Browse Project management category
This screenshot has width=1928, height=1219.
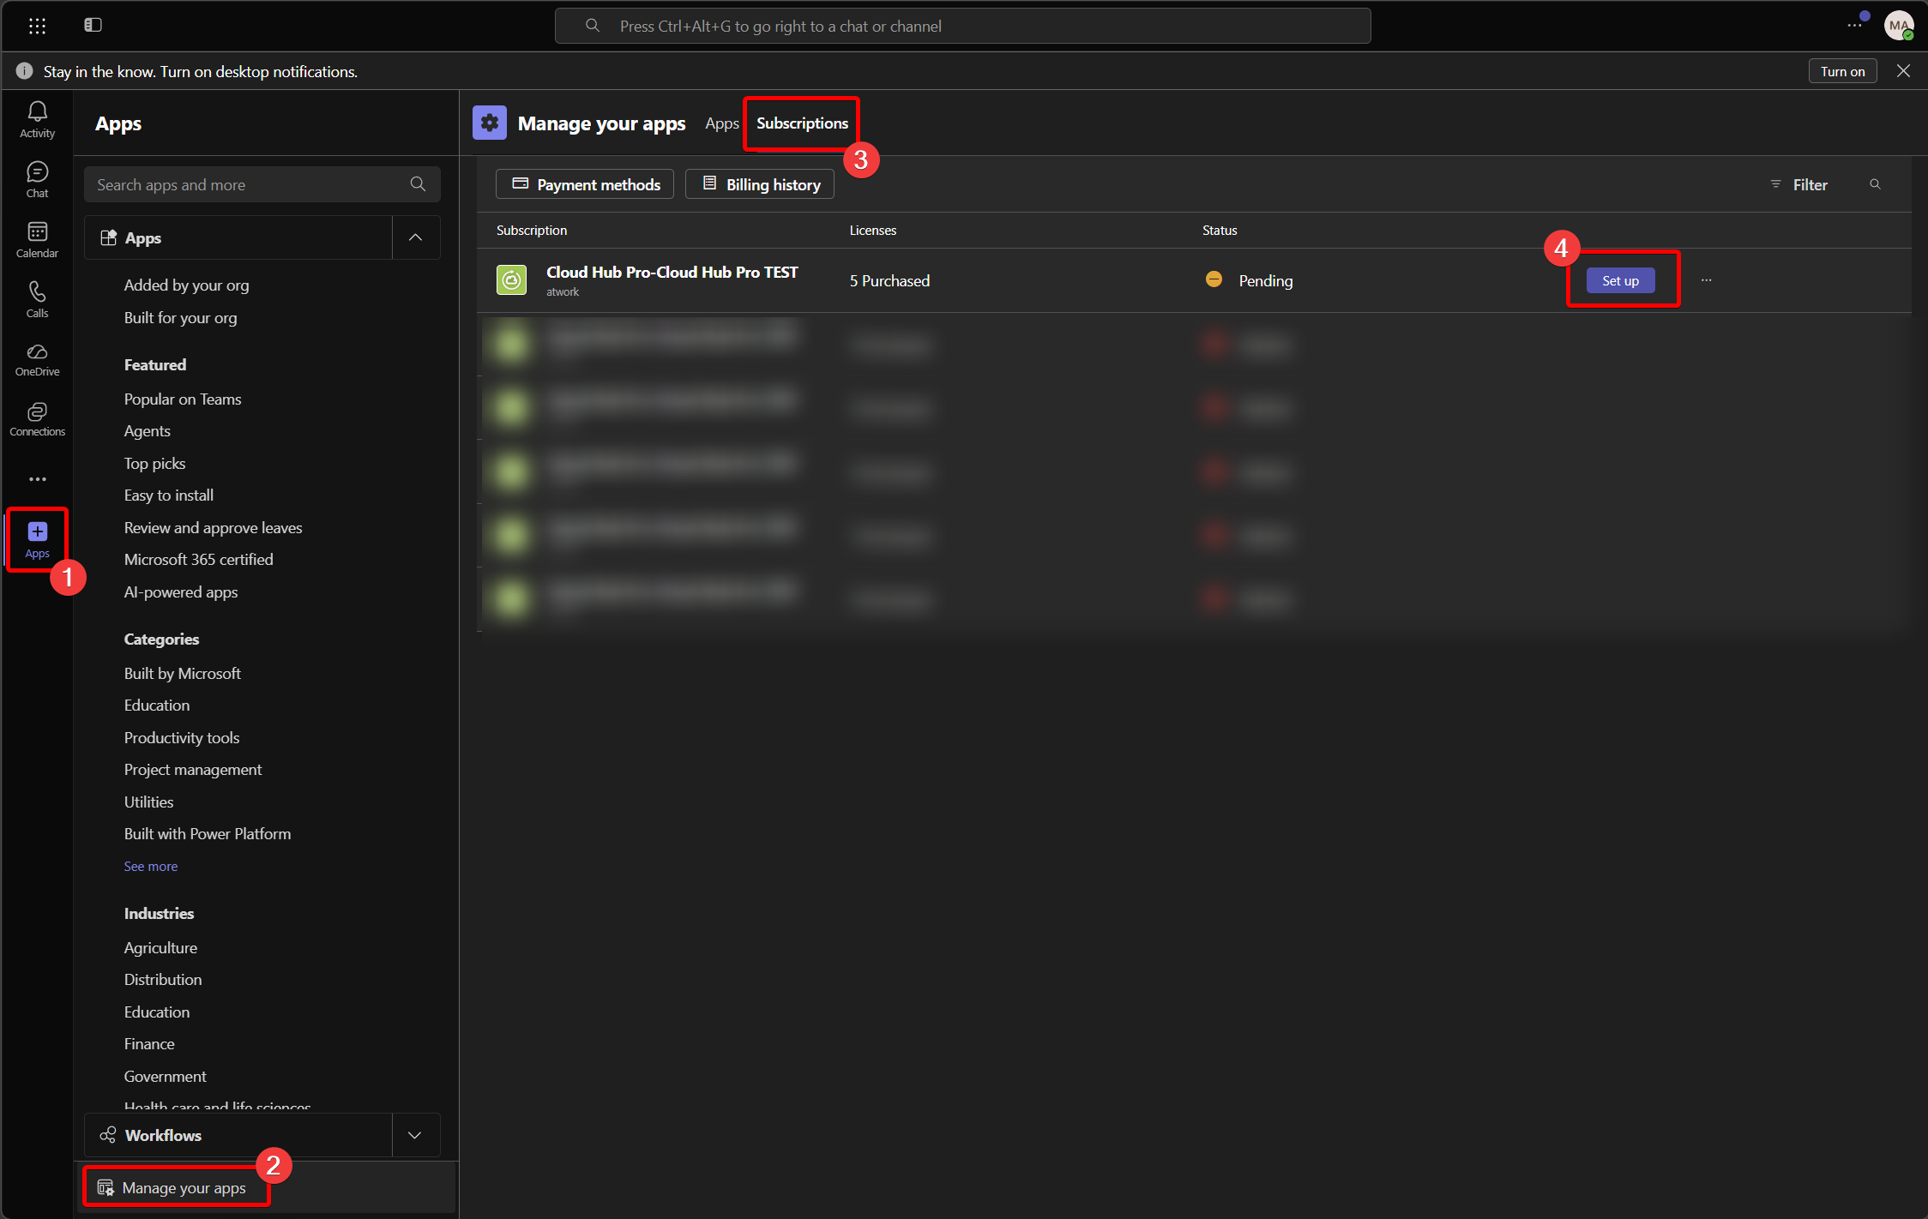click(192, 770)
